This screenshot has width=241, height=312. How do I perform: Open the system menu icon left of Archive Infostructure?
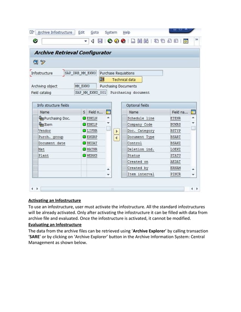coord(32,32)
